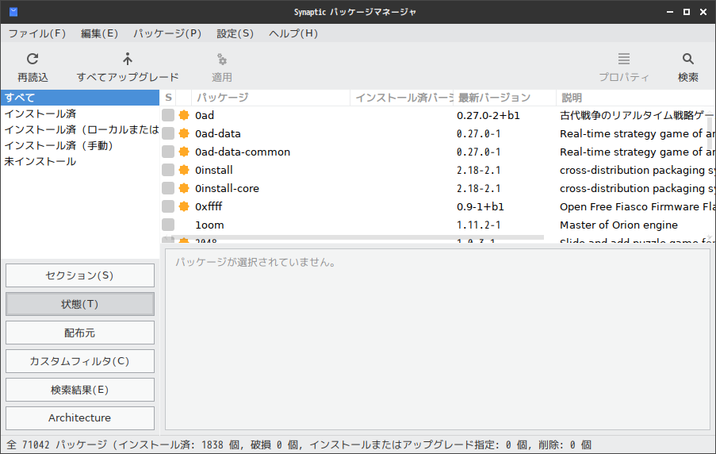The width and height of the screenshot is (716, 454).
Task: Select インストール済 filter entry
Action: [80, 113]
